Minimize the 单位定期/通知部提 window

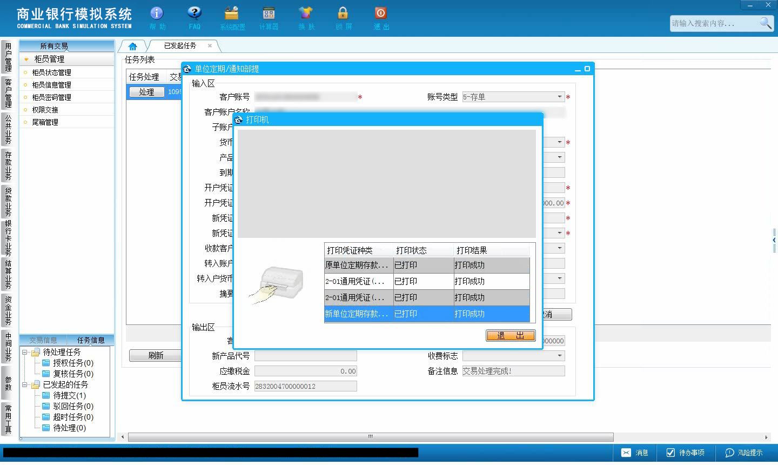click(x=578, y=69)
